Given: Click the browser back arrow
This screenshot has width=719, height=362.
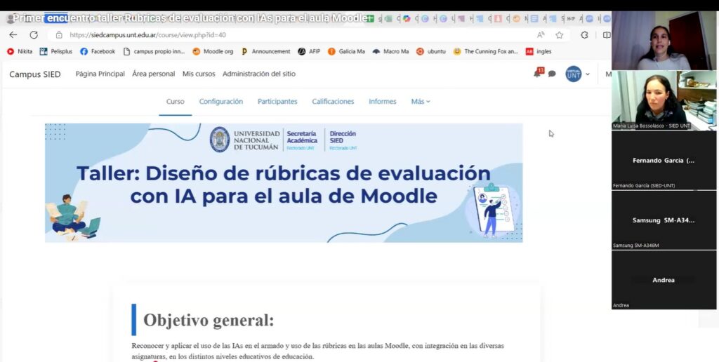Looking at the screenshot, I should [x=13, y=35].
